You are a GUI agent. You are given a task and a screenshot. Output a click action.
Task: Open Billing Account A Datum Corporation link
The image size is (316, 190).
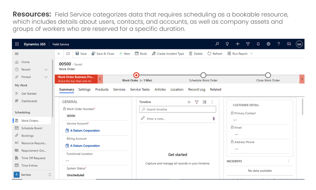85,146
